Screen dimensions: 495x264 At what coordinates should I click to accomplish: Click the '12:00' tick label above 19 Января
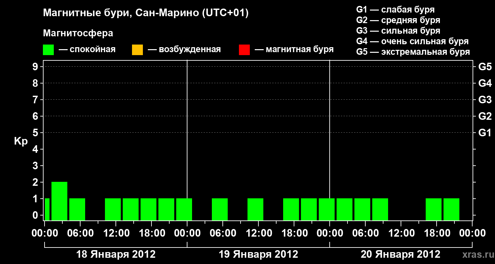[x=258, y=233]
